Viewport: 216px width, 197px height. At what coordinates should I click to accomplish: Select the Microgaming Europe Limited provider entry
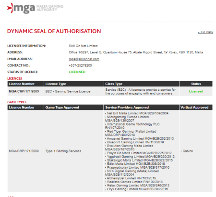pyautogui.click(x=127, y=119)
